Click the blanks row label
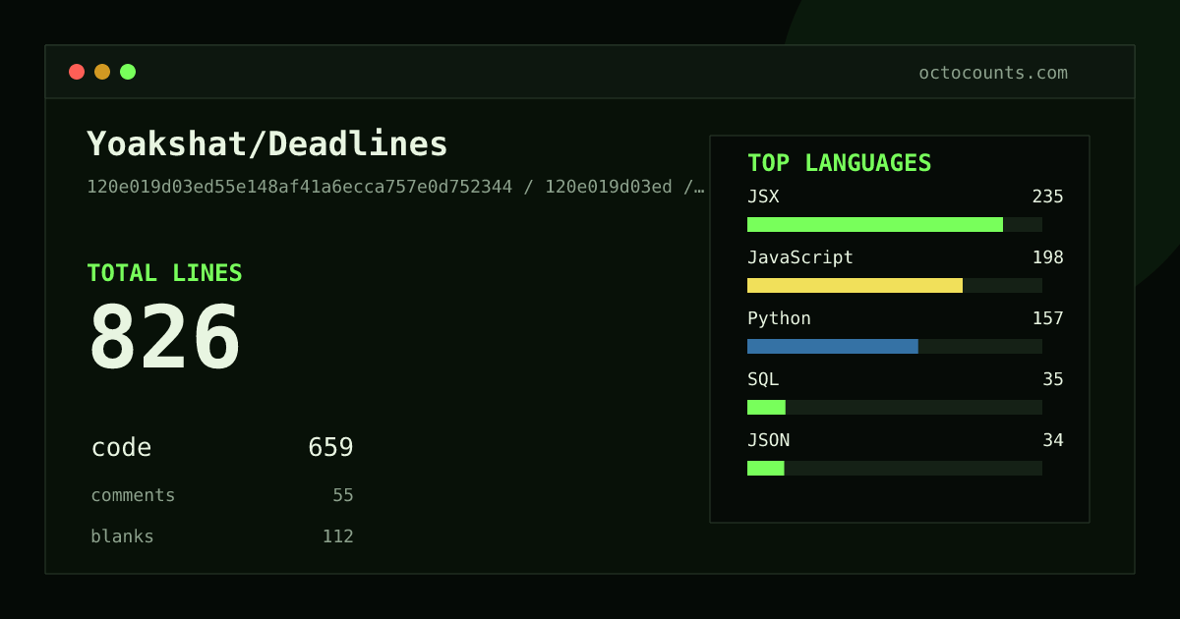This screenshot has width=1180, height=619. point(122,536)
